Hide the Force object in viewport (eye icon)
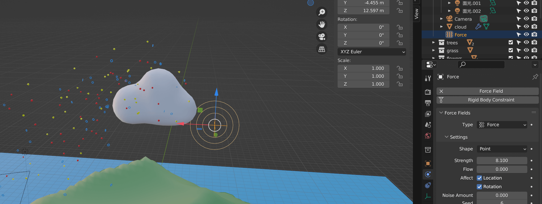 click(x=526, y=35)
